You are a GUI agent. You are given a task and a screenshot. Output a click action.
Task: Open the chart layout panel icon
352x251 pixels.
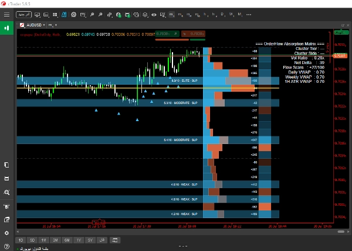coord(46,15)
